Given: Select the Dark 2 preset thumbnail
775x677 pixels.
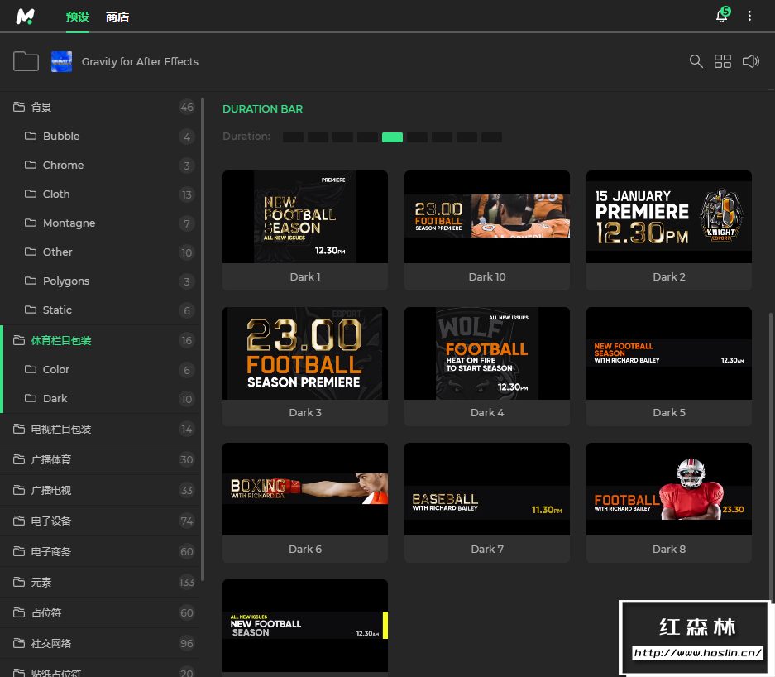Looking at the screenshot, I should coord(669,217).
